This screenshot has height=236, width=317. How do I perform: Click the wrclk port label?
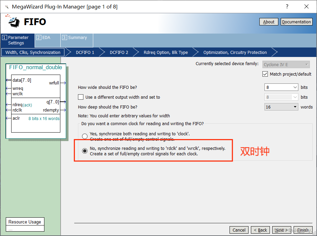18,94
